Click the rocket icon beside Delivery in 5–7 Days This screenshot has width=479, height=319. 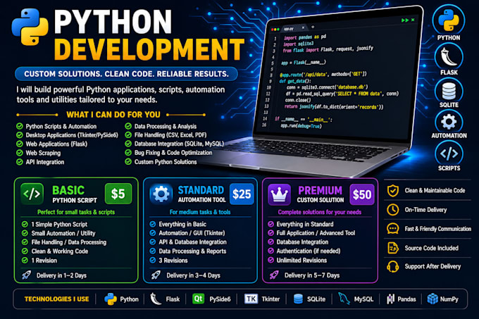[x=274, y=275]
